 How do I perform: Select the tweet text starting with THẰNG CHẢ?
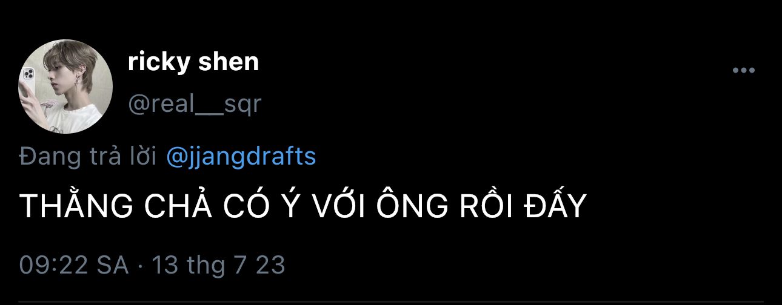(x=302, y=207)
